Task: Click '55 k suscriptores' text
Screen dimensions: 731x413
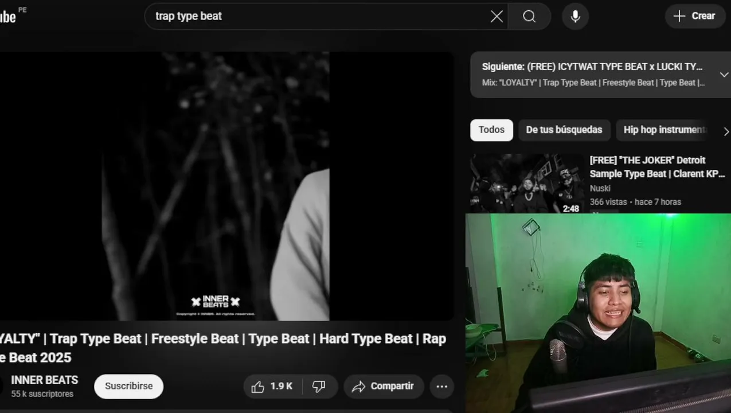Action: click(42, 394)
